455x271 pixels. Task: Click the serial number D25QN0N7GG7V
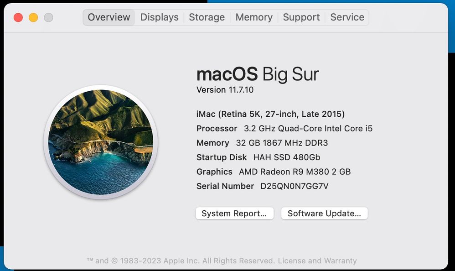point(294,186)
